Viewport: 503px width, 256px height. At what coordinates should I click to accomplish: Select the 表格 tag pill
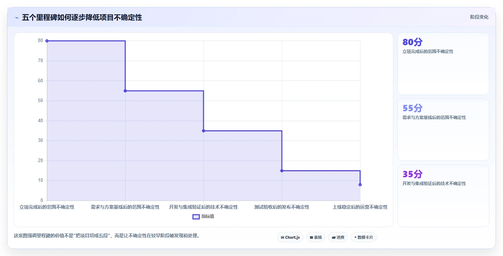click(316, 237)
